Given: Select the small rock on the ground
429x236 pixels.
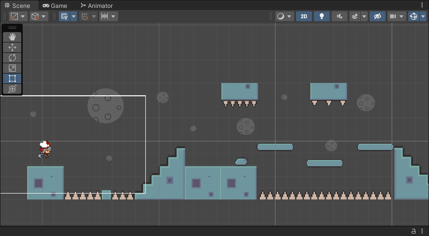Looking at the screenshot, I should pos(241,161).
